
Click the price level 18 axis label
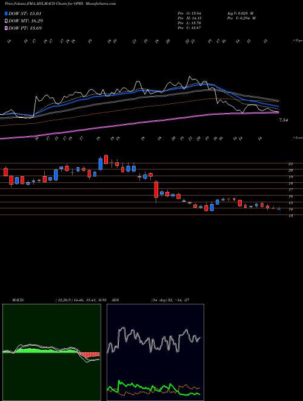290,183
